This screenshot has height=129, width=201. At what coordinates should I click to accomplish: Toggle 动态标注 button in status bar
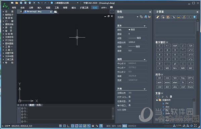(132, 126)
